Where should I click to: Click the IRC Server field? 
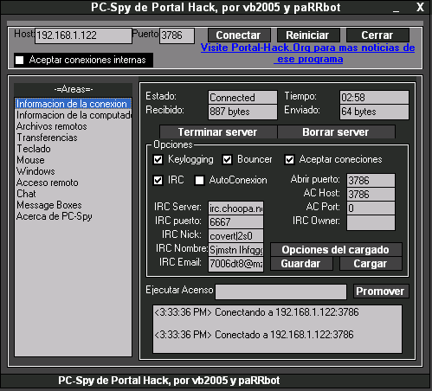235,208
